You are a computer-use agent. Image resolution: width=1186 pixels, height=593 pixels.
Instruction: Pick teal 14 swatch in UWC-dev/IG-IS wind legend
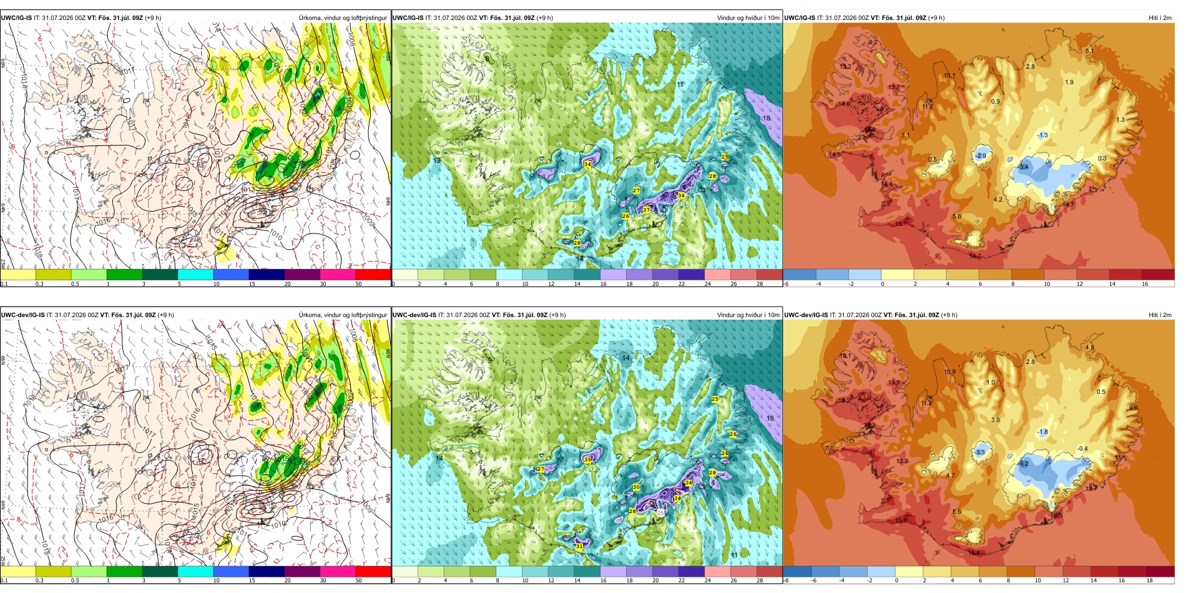tap(587, 571)
